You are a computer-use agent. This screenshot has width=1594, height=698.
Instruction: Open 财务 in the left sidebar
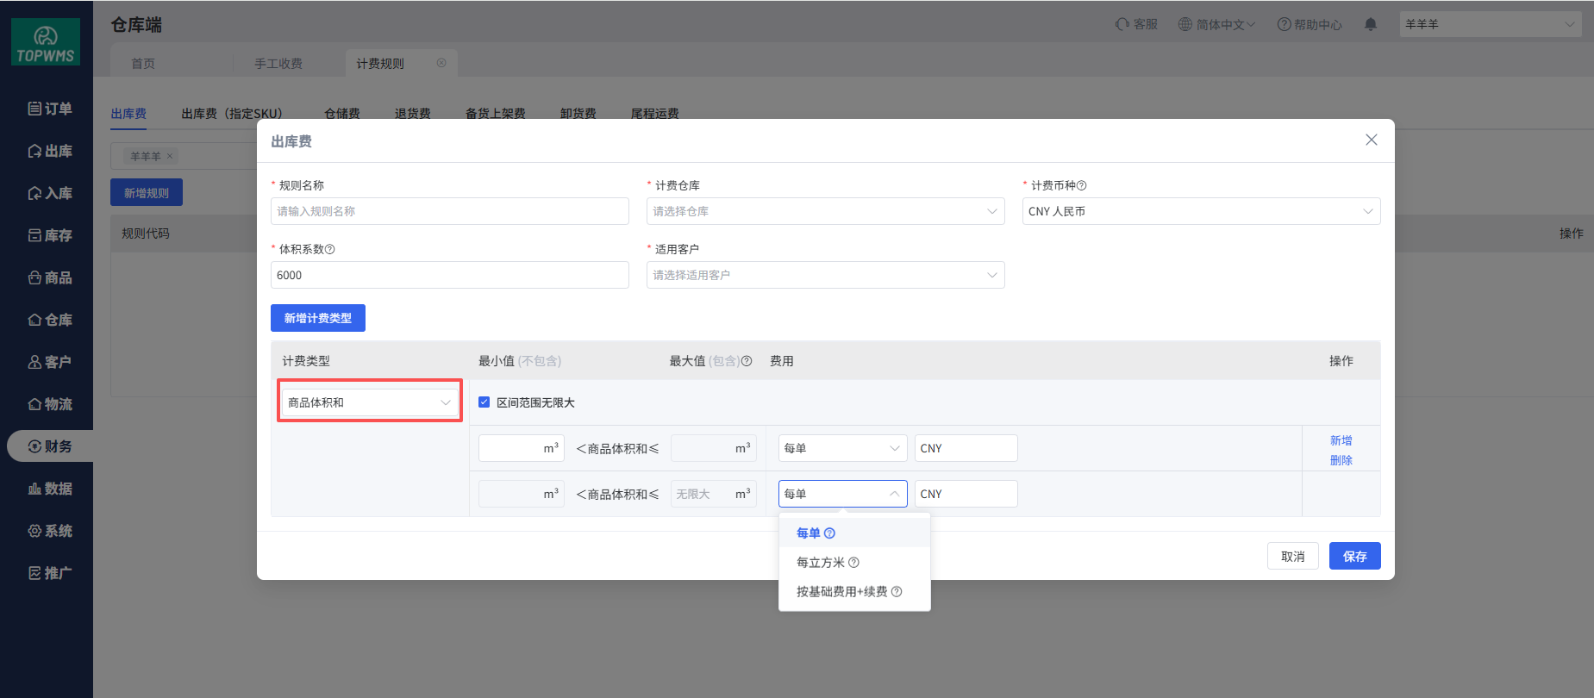coord(50,446)
